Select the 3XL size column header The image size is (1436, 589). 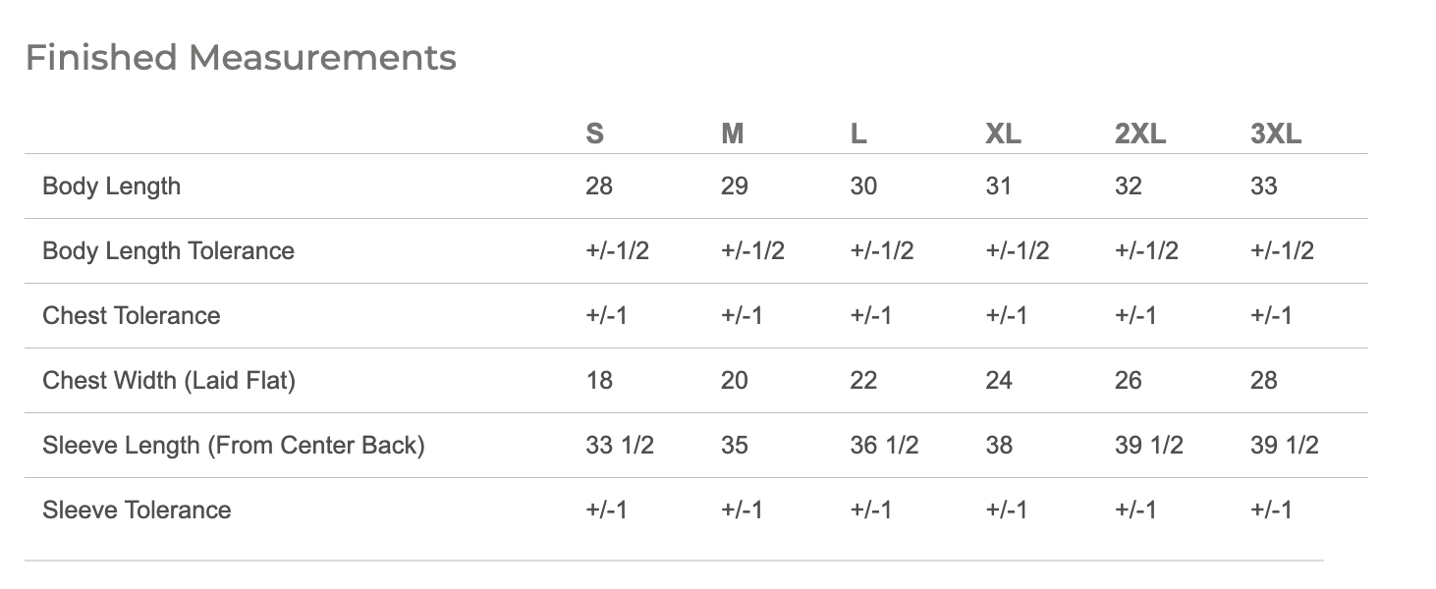coord(1276,134)
